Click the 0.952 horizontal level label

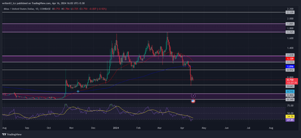pyautogui.click(x=290, y=70)
